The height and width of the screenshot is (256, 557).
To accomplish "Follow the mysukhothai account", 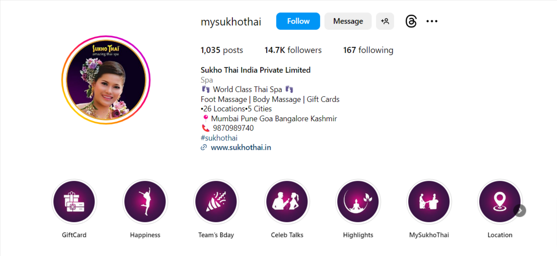I will pyautogui.click(x=298, y=21).
